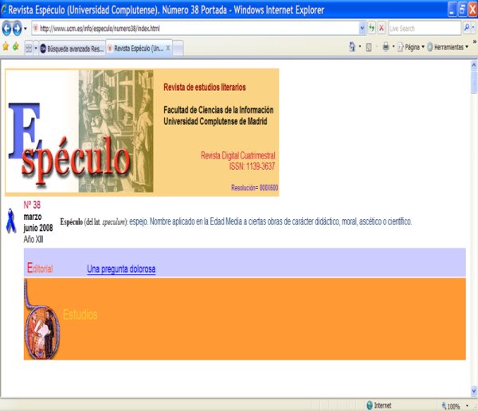Open a new blank tab

[178, 49]
